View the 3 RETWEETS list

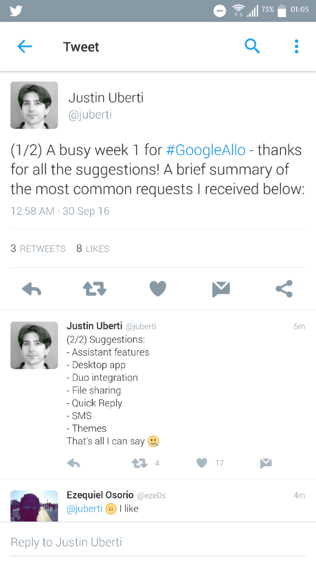click(38, 248)
